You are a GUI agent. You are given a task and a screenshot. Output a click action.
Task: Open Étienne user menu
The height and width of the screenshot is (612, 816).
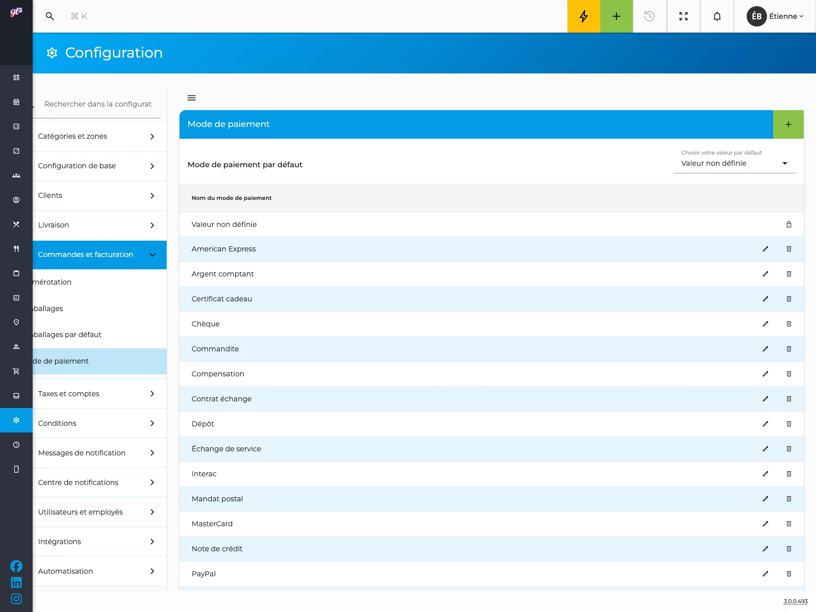click(775, 16)
